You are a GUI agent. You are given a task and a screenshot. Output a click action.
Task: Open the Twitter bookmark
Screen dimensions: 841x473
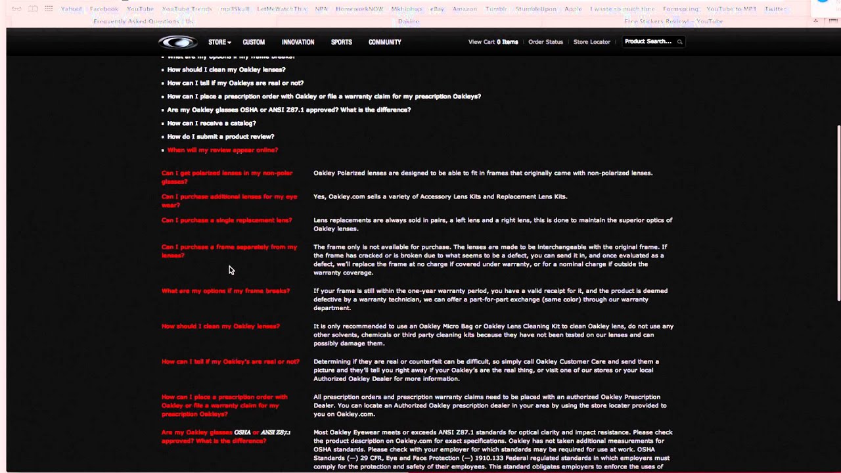pyautogui.click(x=775, y=9)
